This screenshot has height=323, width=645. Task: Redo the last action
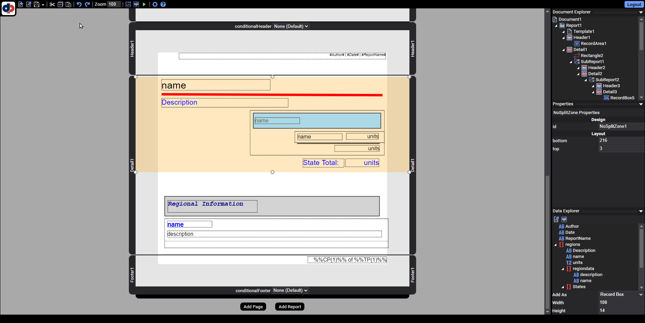click(87, 4)
